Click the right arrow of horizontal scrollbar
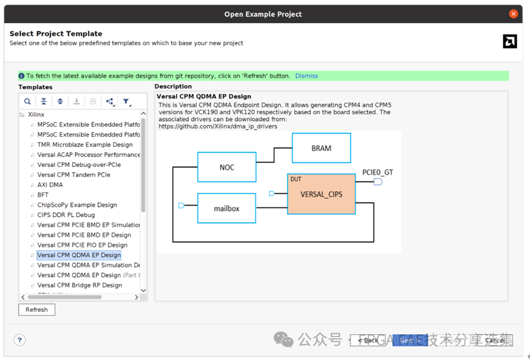Image resolution: width=530 pixels, height=361 pixels. click(x=137, y=297)
